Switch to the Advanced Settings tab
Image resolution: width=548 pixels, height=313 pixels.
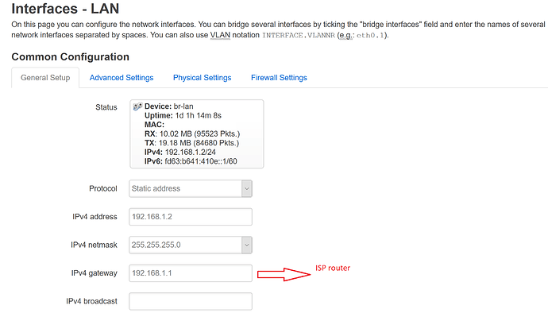click(x=122, y=78)
